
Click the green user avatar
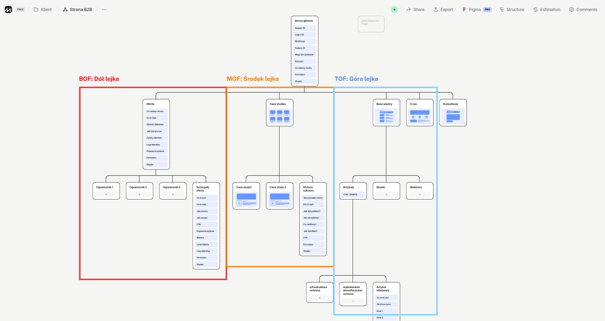[394, 10]
